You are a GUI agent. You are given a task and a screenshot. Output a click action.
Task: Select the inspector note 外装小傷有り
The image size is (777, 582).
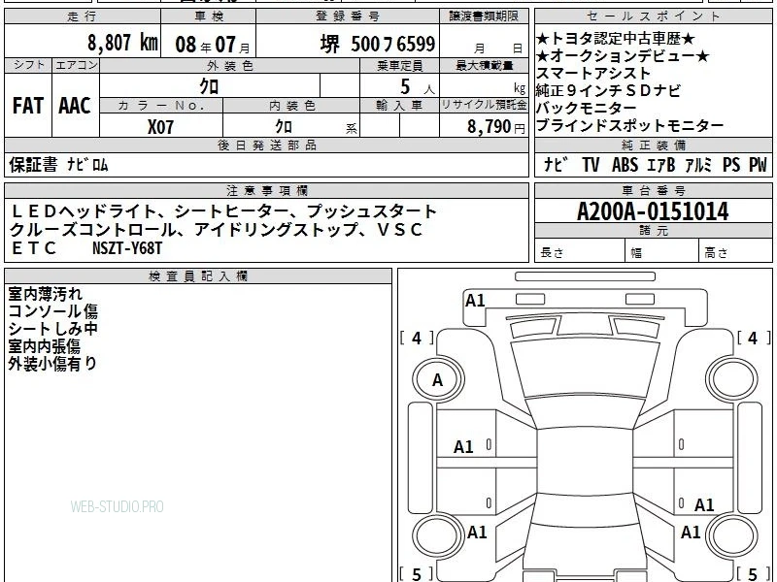click(52, 363)
